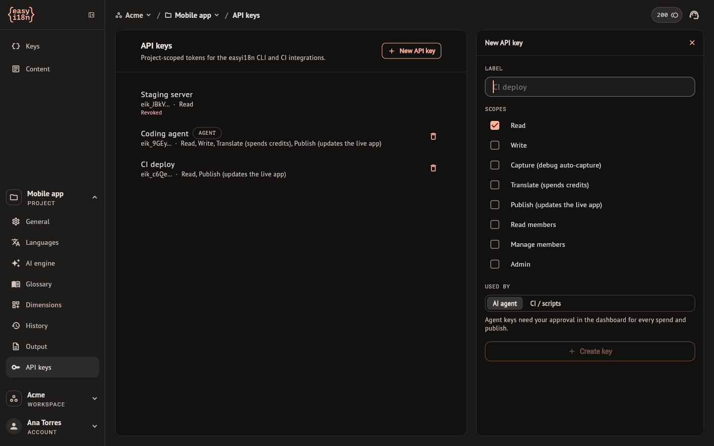Open the Mobile app breadcrumb dropdown
The image size is (714, 446).
[192, 15]
